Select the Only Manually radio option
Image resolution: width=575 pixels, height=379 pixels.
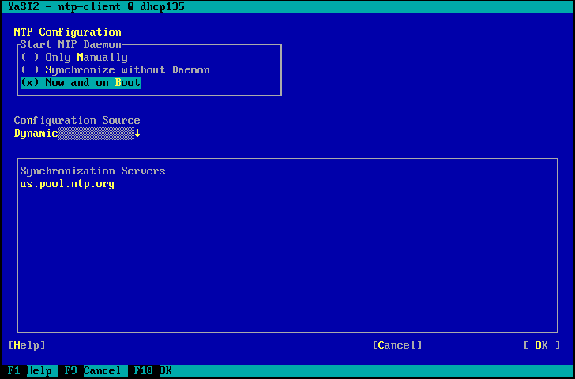74,58
